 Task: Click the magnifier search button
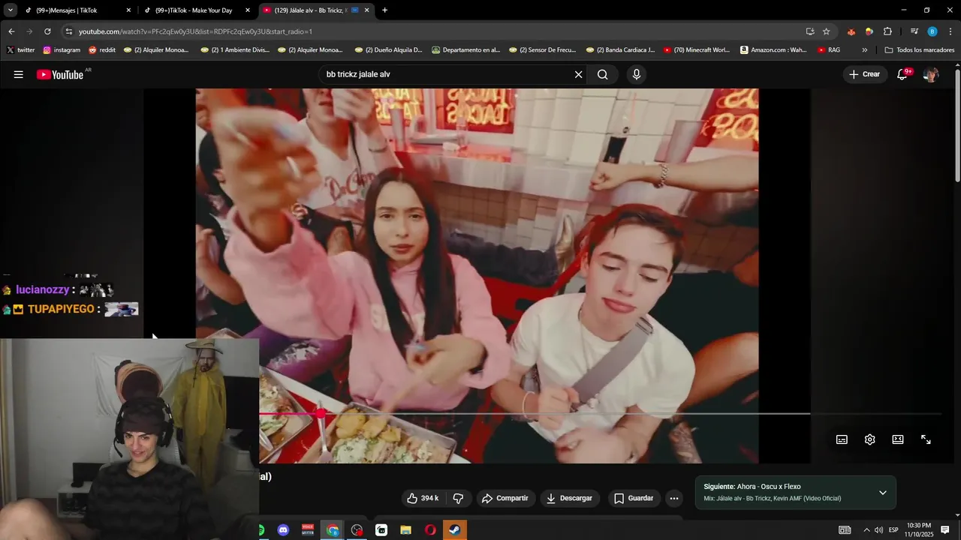tap(602, 74)
